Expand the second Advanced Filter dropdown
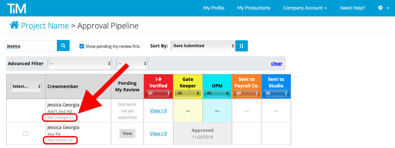This screenshot has width=395, height=148. coord(132,64)
